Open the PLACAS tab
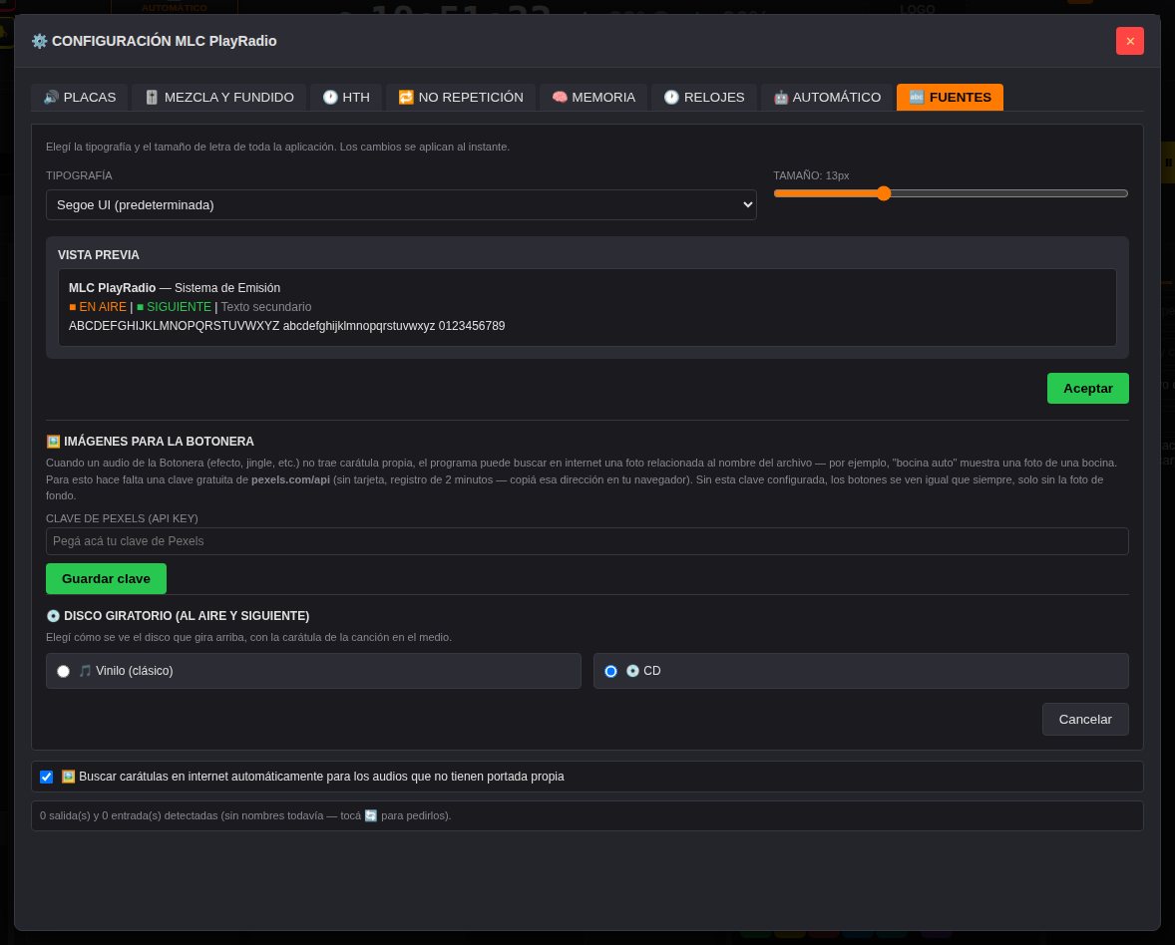 point(80,98)
